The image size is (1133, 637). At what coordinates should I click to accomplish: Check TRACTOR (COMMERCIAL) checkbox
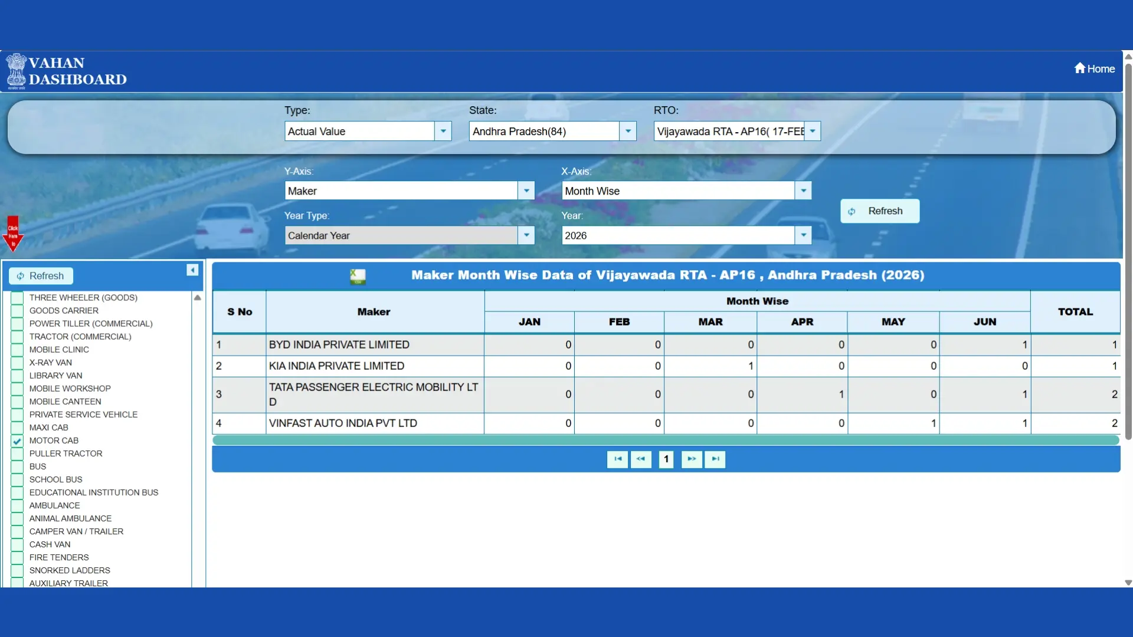(17, 337)
